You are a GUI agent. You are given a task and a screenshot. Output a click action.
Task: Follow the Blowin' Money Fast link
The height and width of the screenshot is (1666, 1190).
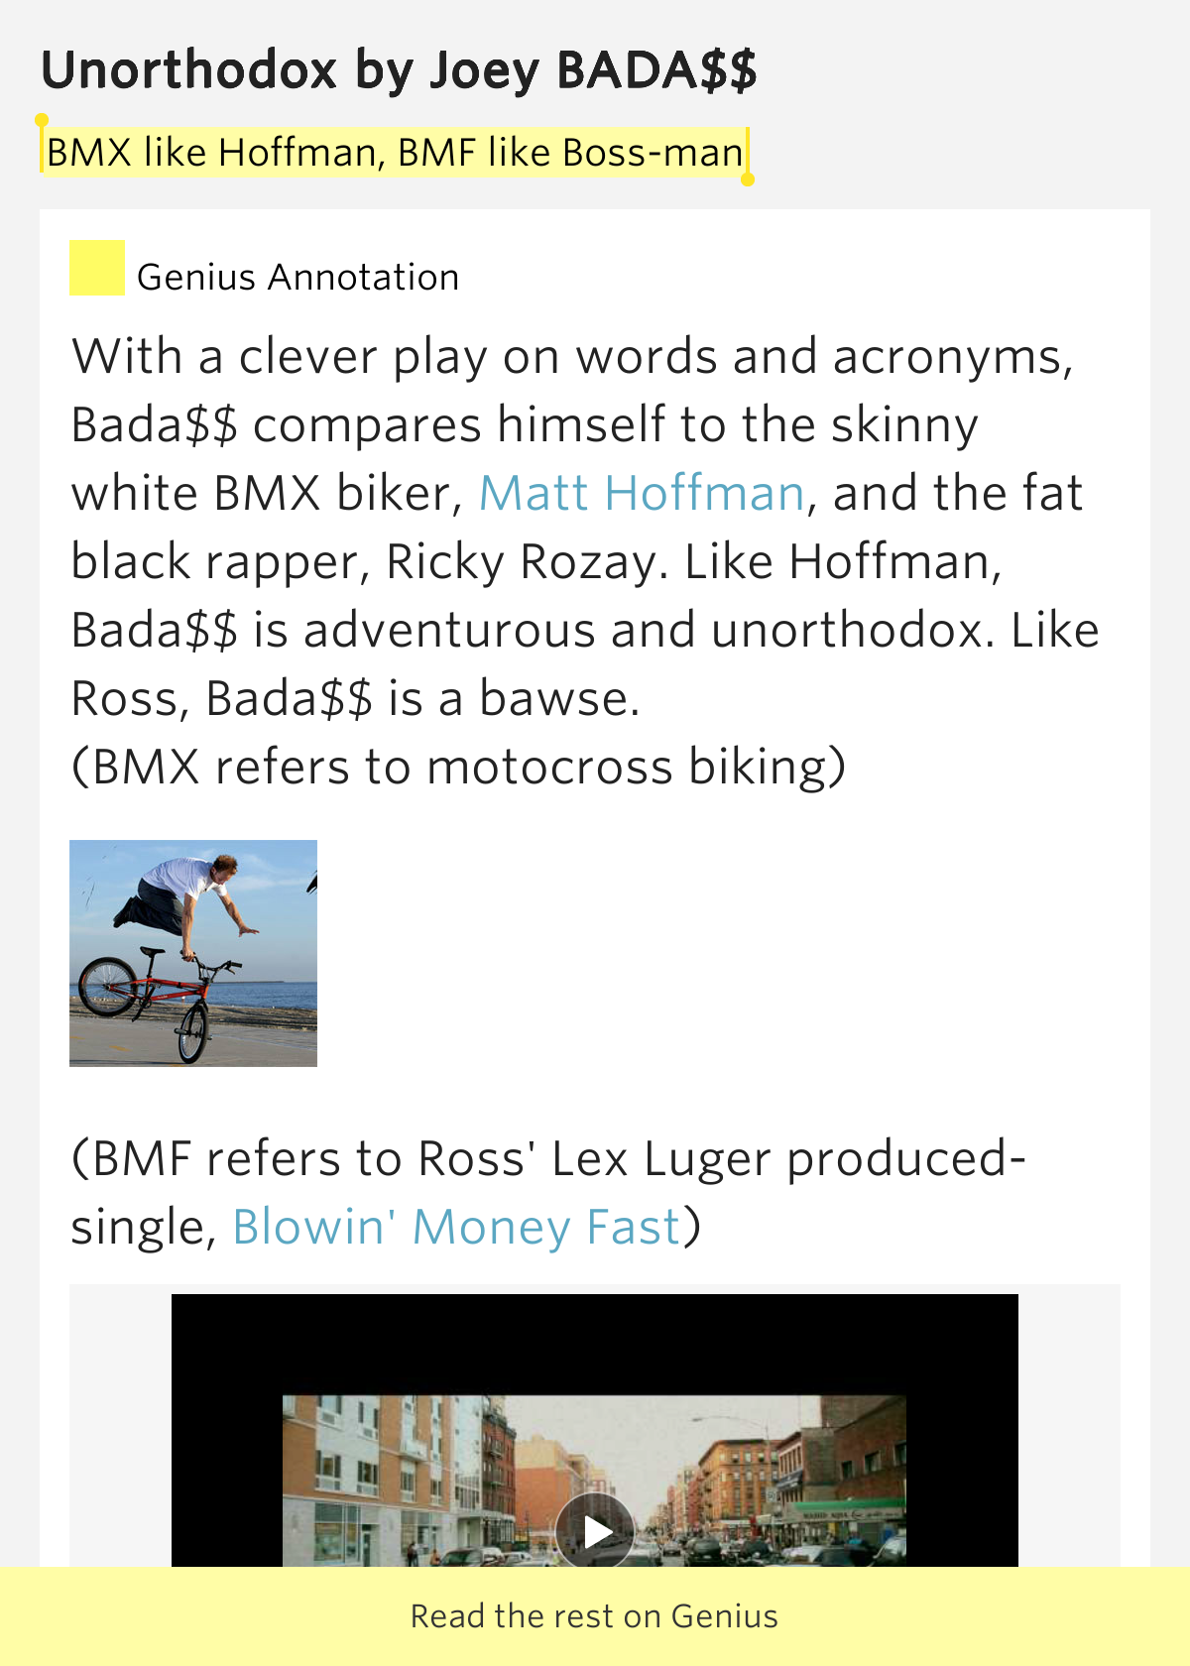(x=456, y=1227)
